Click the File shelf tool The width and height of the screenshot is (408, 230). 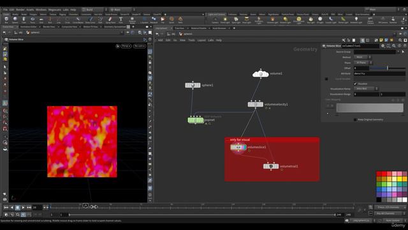tap(163, 20)
